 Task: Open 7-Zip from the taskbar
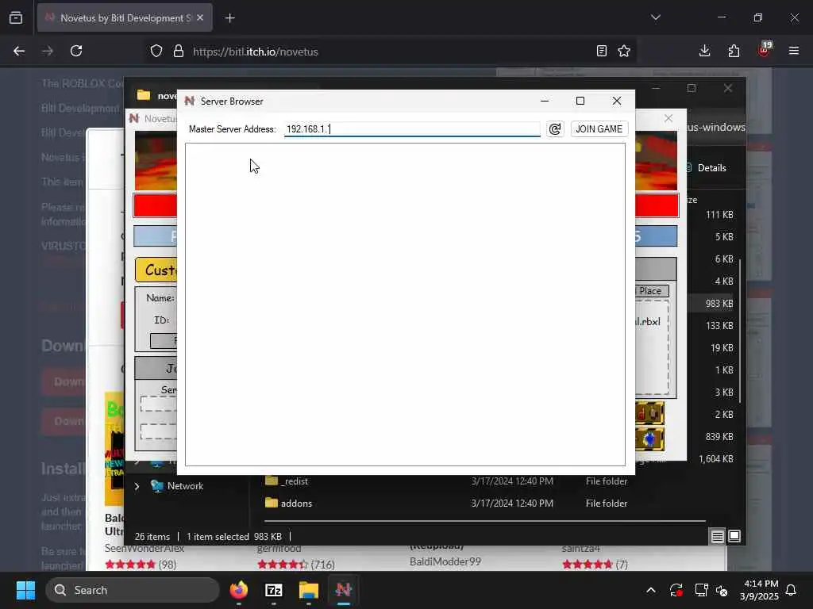(274, 590)
